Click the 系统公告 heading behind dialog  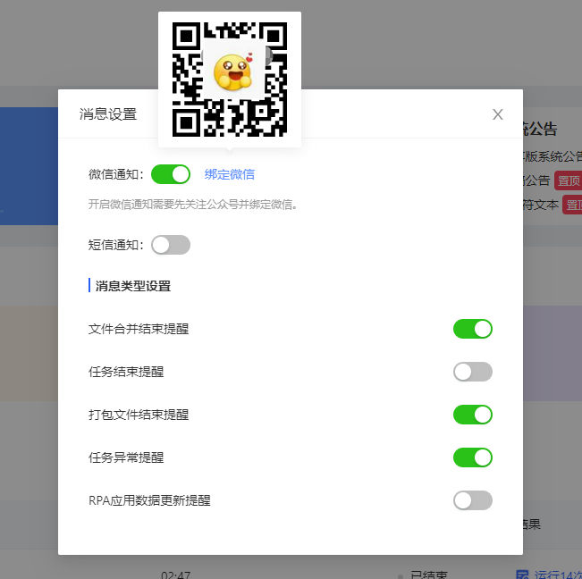[540, 129]
